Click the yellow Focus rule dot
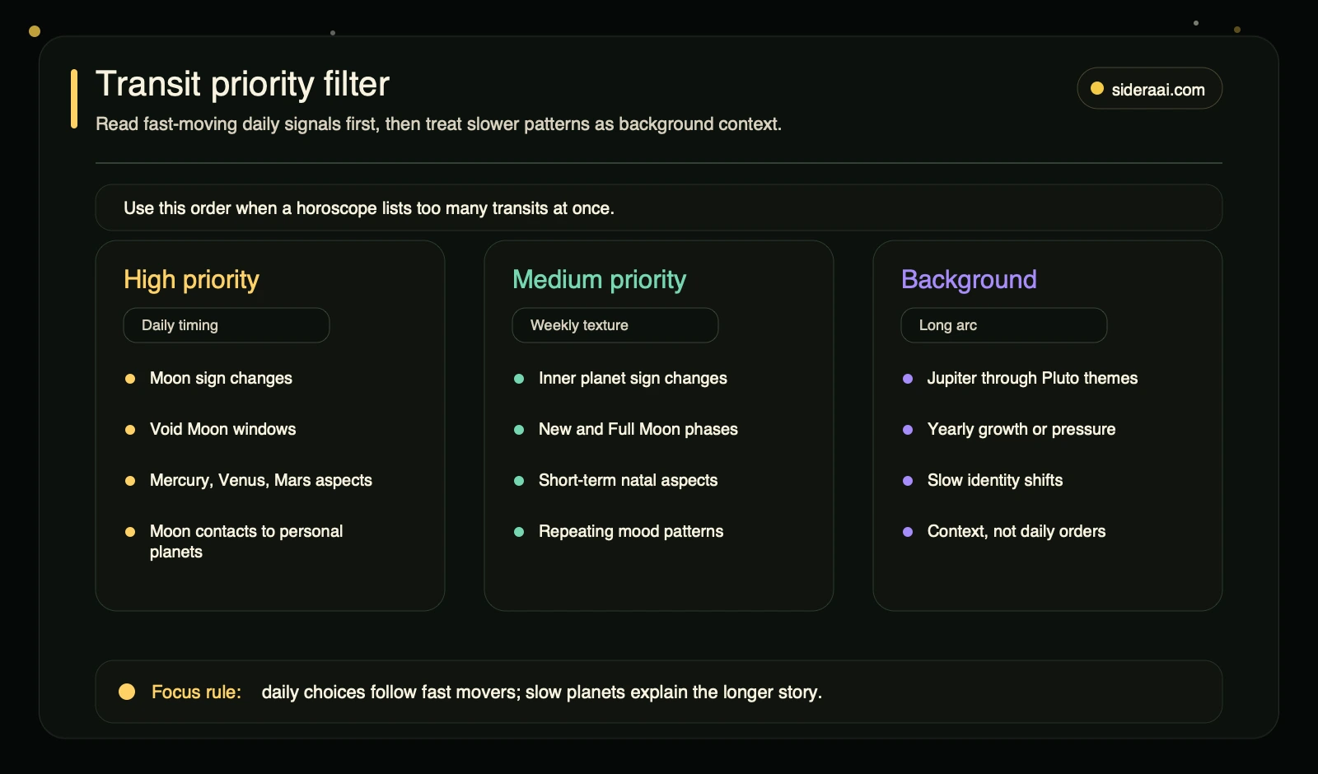1318x774 pixels. coord(127,692)
